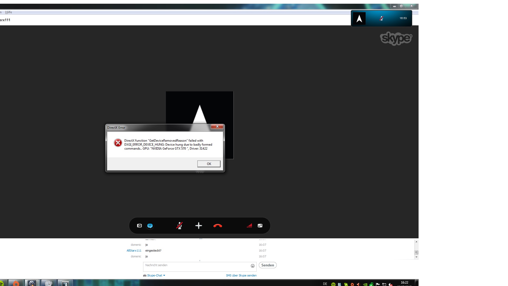The width and height of the screenshot is (508, 286).
Task: Unmute the microphone in call bar
Action: pos(179,226)
